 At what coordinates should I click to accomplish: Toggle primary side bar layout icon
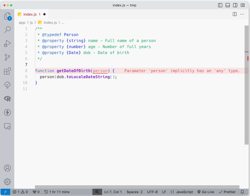(x=220, y=5)
